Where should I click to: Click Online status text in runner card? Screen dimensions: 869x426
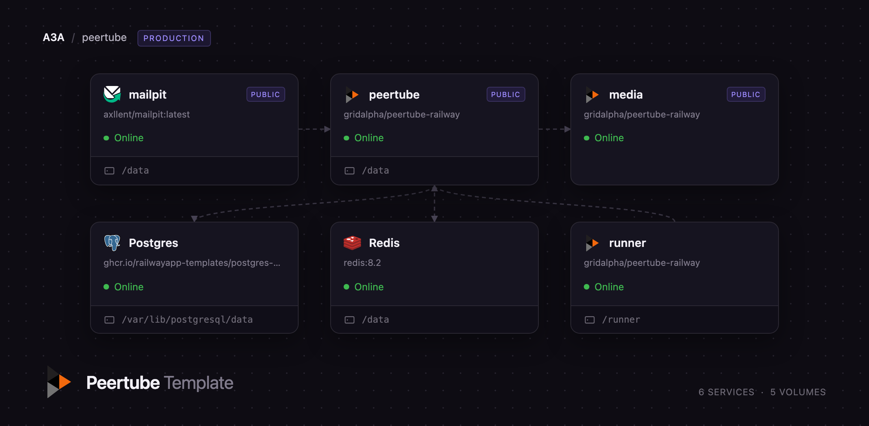tap(609, 287)
